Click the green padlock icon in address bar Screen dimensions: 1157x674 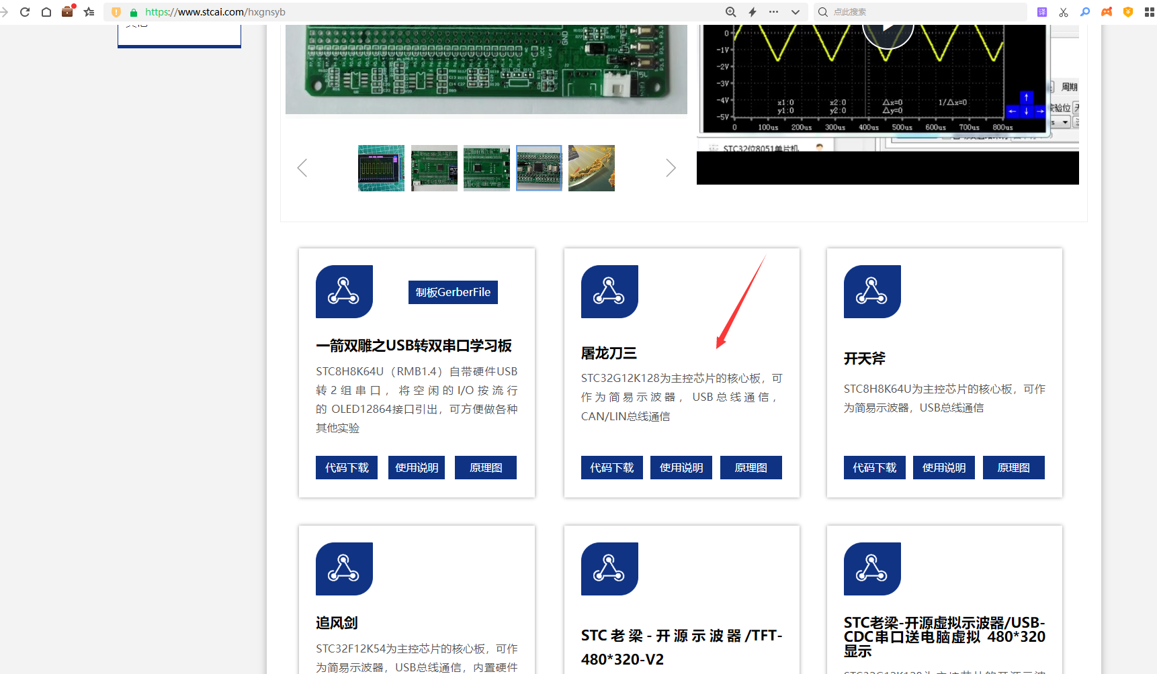(x=134, y=13)
